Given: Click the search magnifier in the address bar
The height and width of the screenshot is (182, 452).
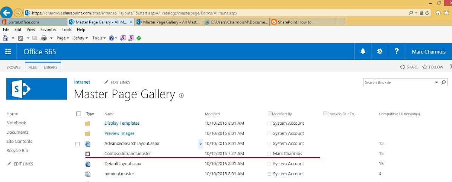Looking at the screenshot, I should tap(411, 13).
